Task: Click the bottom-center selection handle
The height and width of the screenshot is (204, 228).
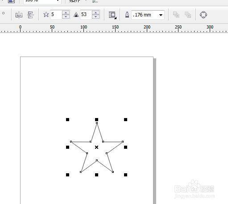Action: pyautogui.click(x=96, y=175)
